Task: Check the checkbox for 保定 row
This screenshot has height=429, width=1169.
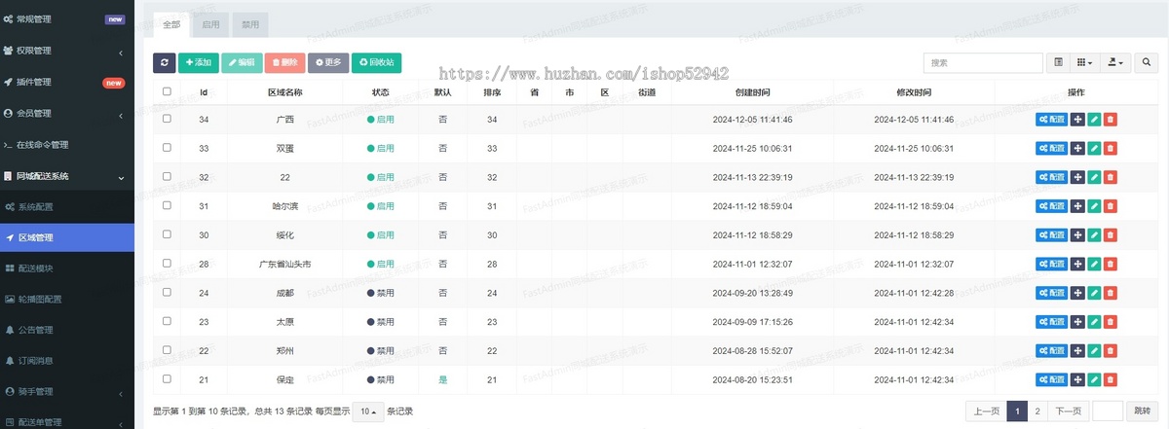Action: [x=167, y=378]
